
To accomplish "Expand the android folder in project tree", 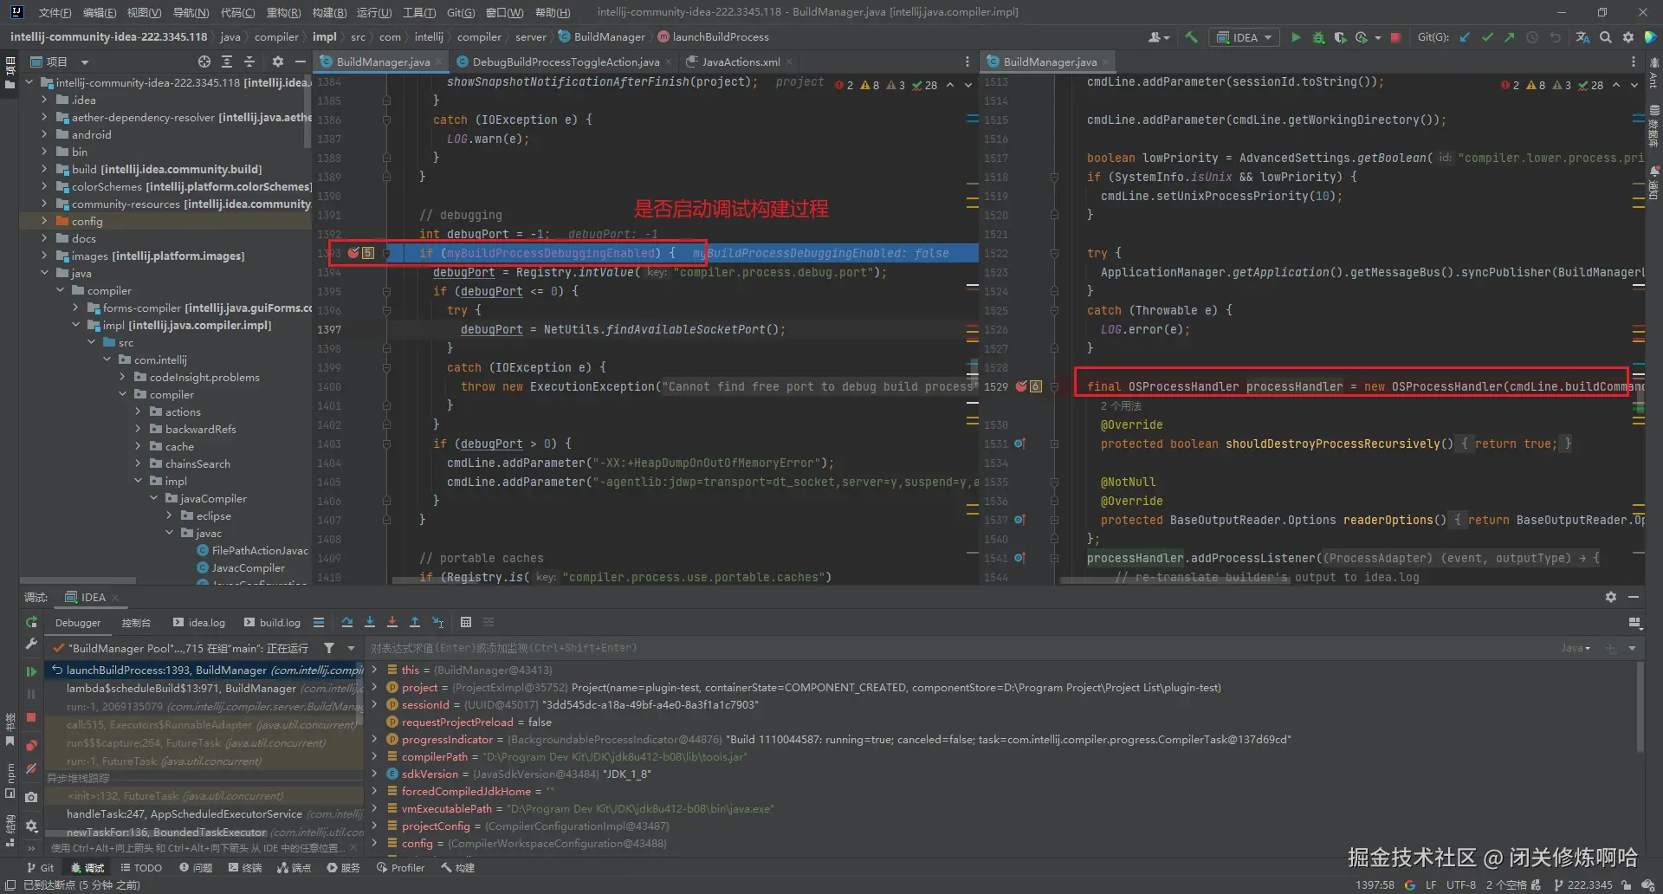I will click(x=44, y=134).
